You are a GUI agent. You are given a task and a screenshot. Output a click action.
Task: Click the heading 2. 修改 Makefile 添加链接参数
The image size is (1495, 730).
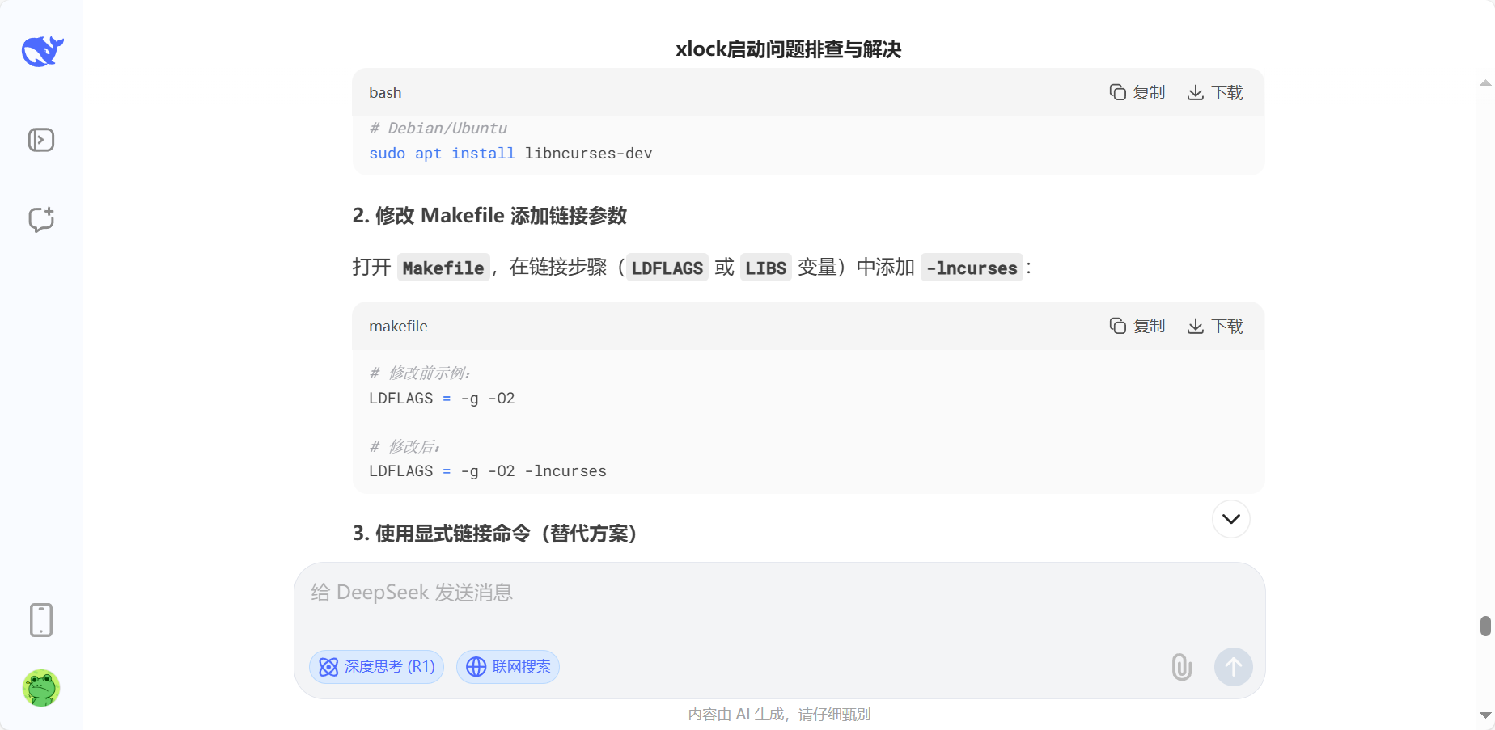coord(489,216)
